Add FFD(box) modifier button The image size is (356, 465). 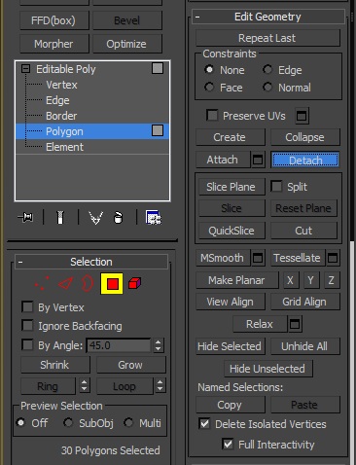tap(54, 20)
